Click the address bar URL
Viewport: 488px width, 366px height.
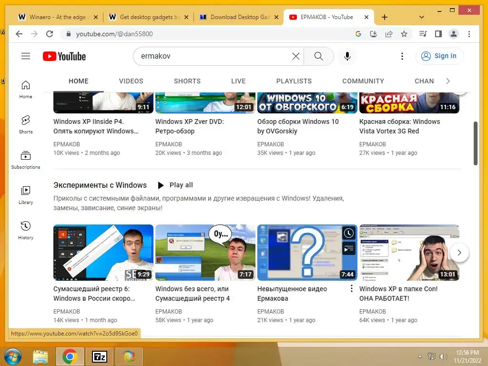(114, 34)
